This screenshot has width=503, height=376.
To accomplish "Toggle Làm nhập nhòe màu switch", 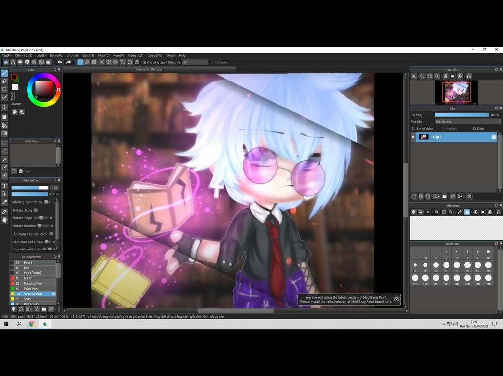I will [48, 242].
